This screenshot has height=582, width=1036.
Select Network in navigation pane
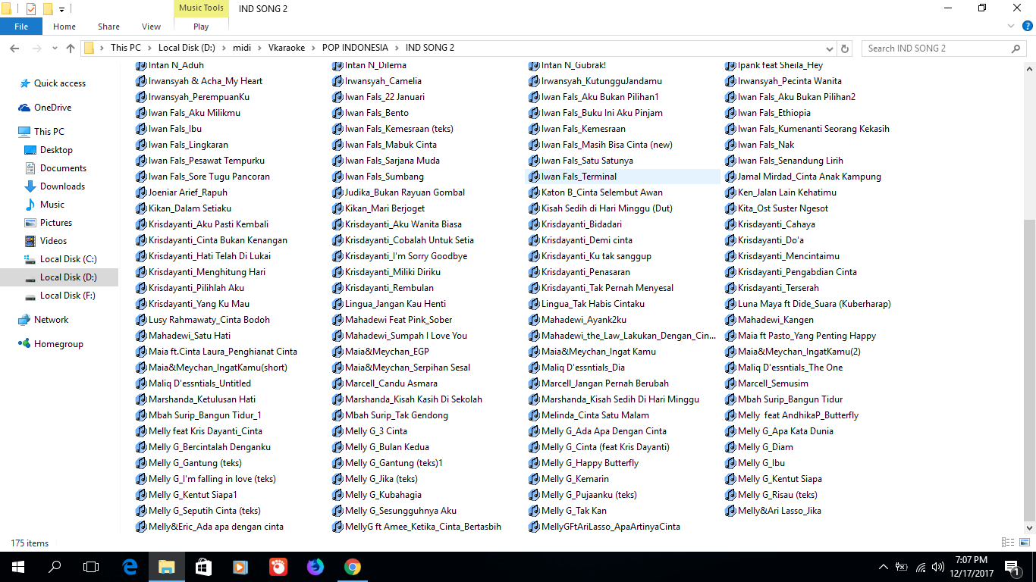pos(51,320)
